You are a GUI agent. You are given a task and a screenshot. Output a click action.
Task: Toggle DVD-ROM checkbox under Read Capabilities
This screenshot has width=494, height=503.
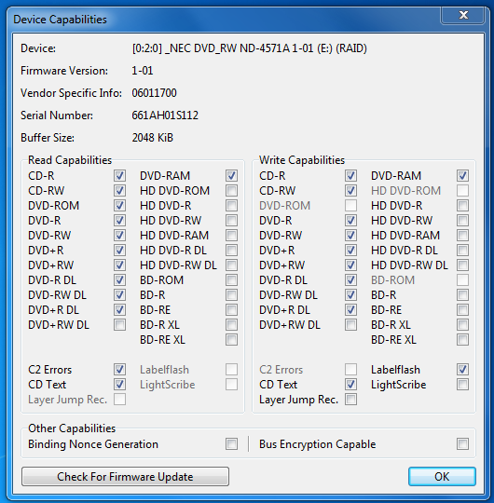(x=119, y=206)
